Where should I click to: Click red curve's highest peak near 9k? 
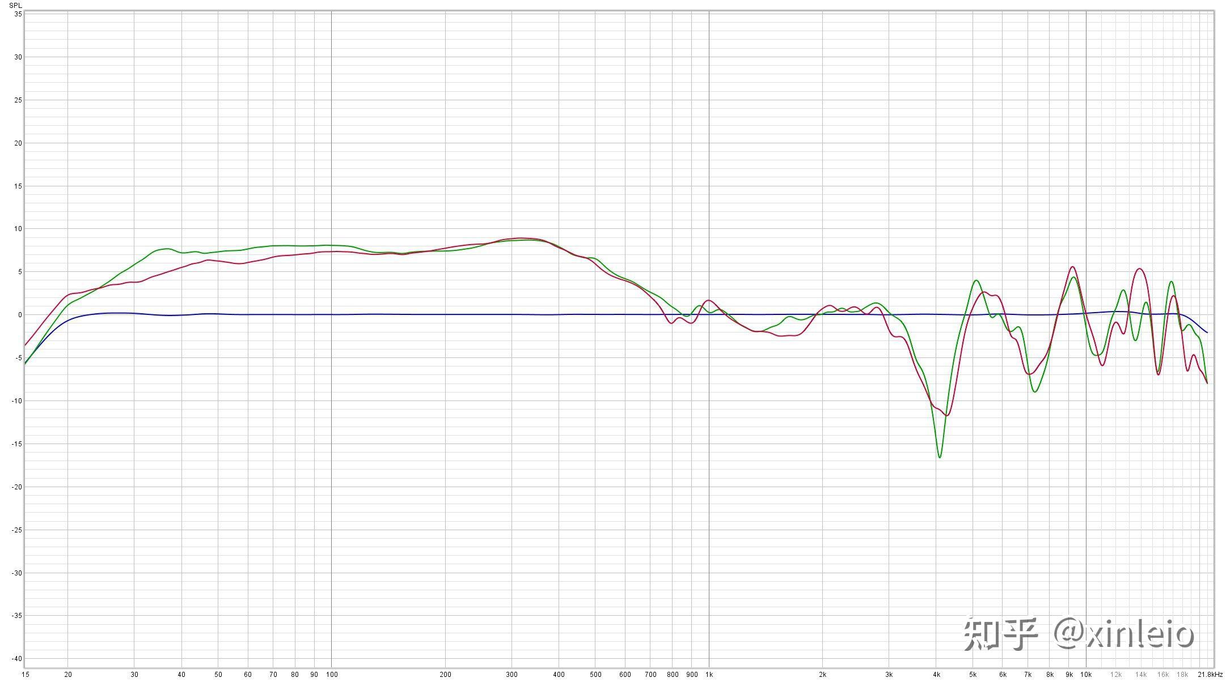point(1072,267)
